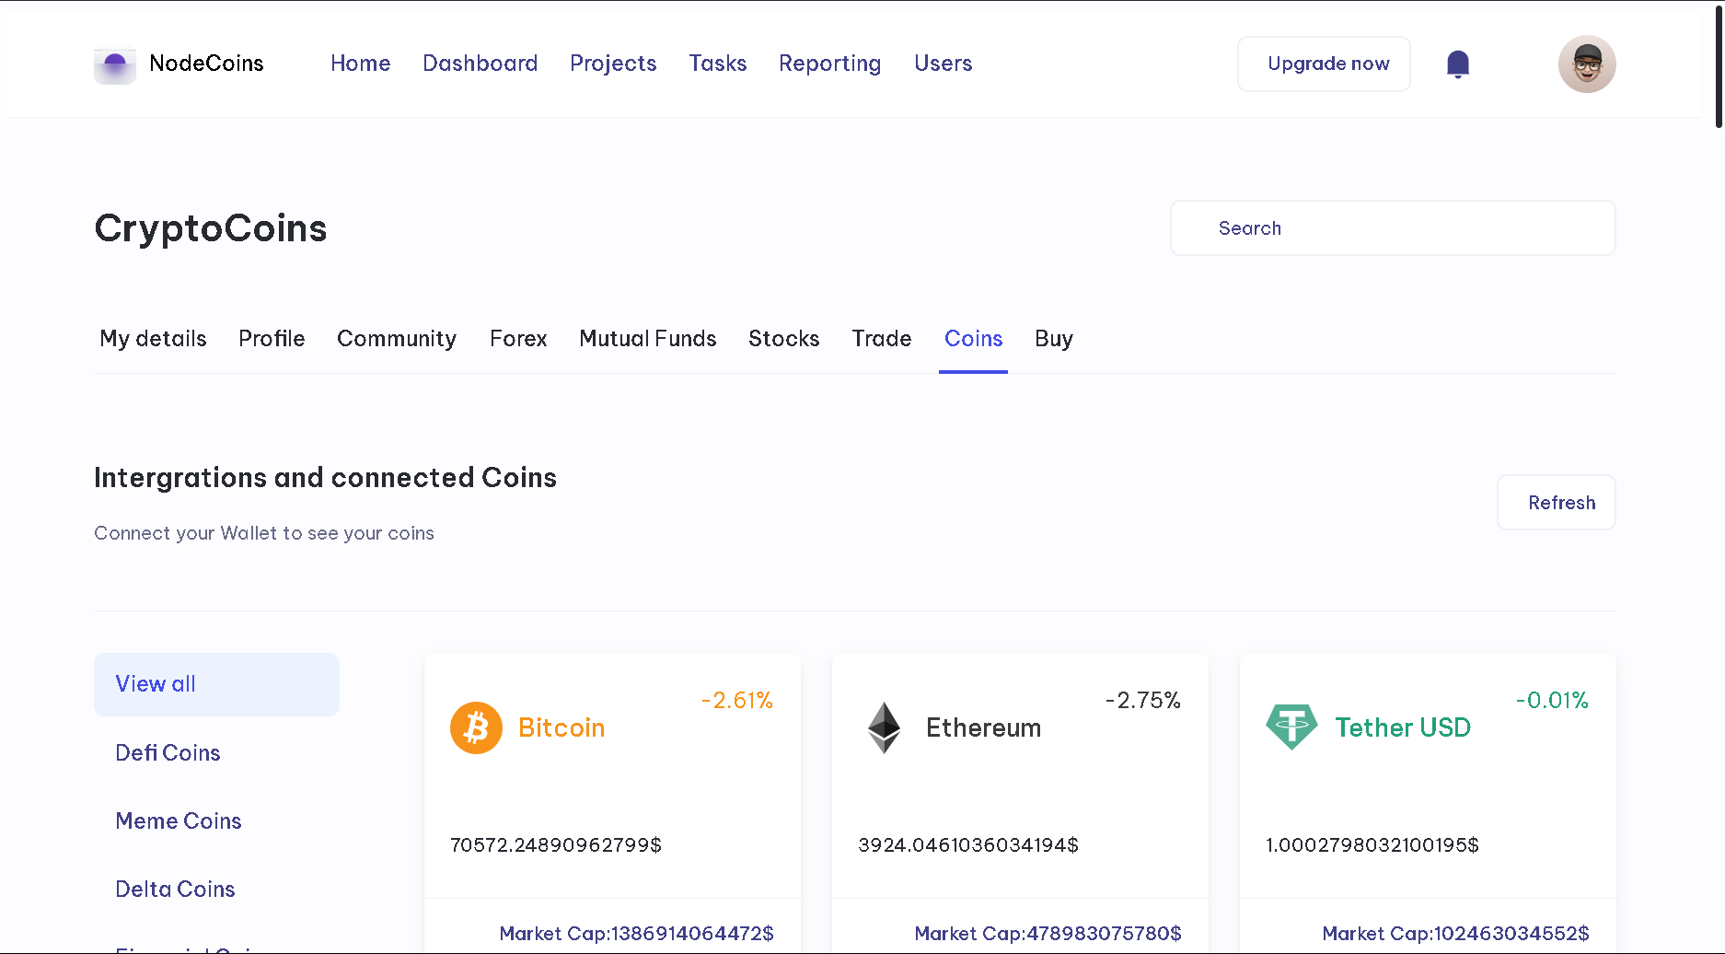Image resolution: width=1725 pixels, height=954 pixels.
Task: Filter by Defi Coins
Action: [x=168, y=753]
